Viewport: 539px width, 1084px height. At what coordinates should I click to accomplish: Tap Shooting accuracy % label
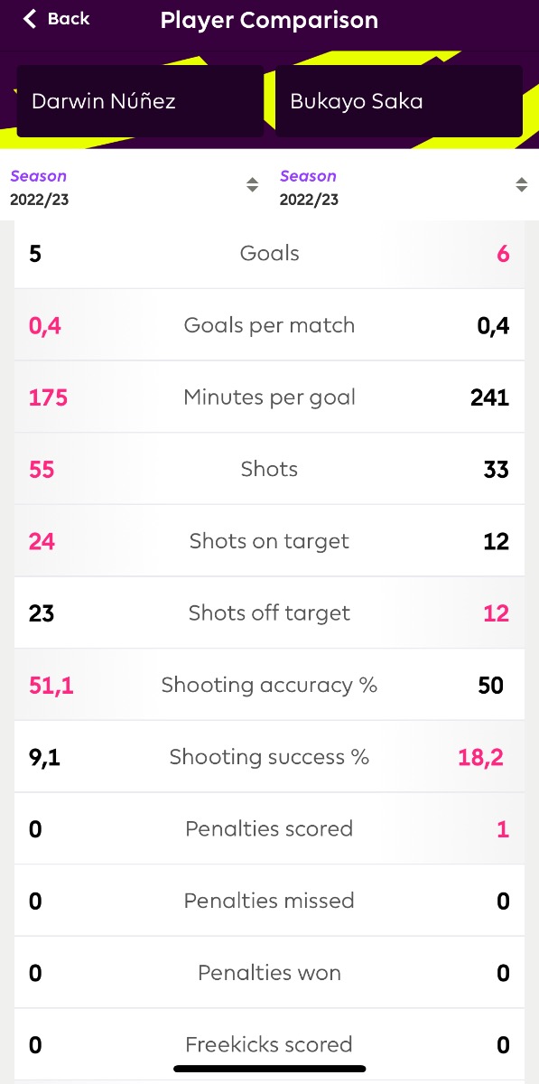[269, 685]
